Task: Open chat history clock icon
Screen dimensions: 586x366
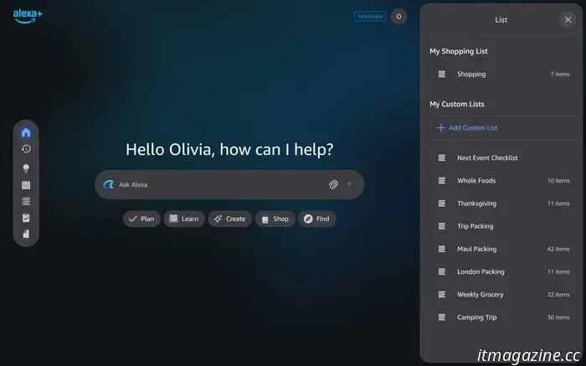Action: [26, 149]
